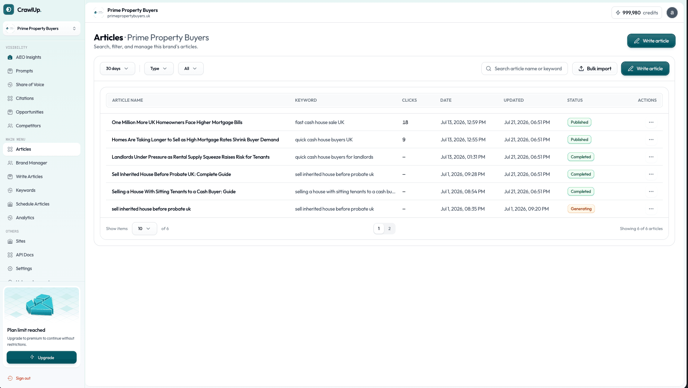688x388 pixels.
Task: Open actions menu for Homes Are Taking Longer article
Action: click(x=651, y=140)
